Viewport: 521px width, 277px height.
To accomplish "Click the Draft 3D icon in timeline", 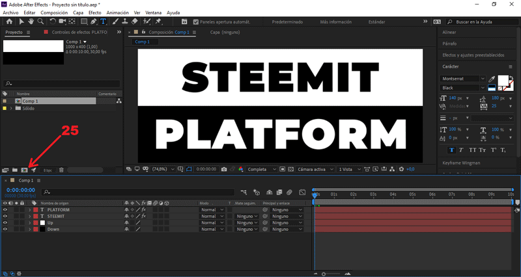I will pyautogui.click(x=256, y=192).
